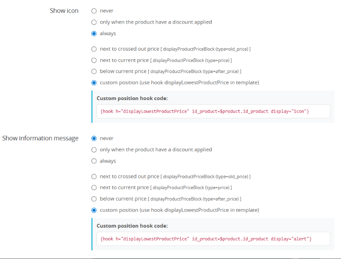Select 'always' under Show icon
Image resolution: width=341 pixels, height=259 pixels.
coord(94,34)
